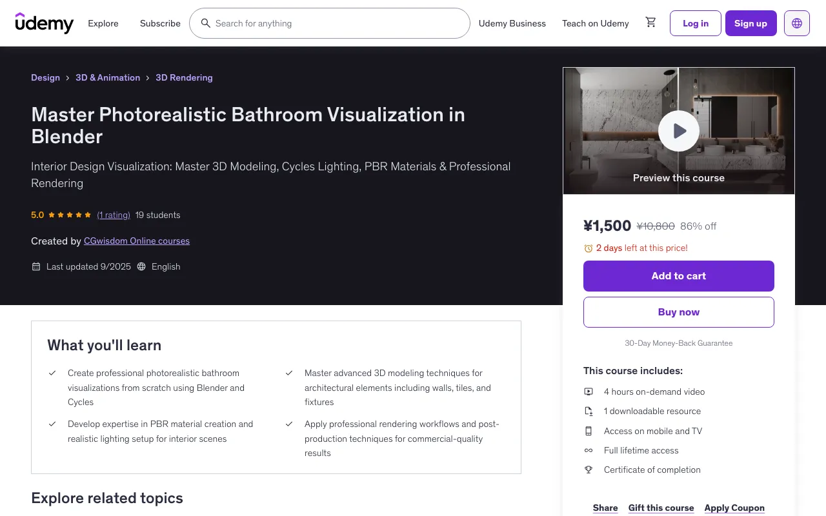This screenshot has height=516, width=826.
Task: Click the Buy now button
Action: pyautogui.click(x=678, y=312)
